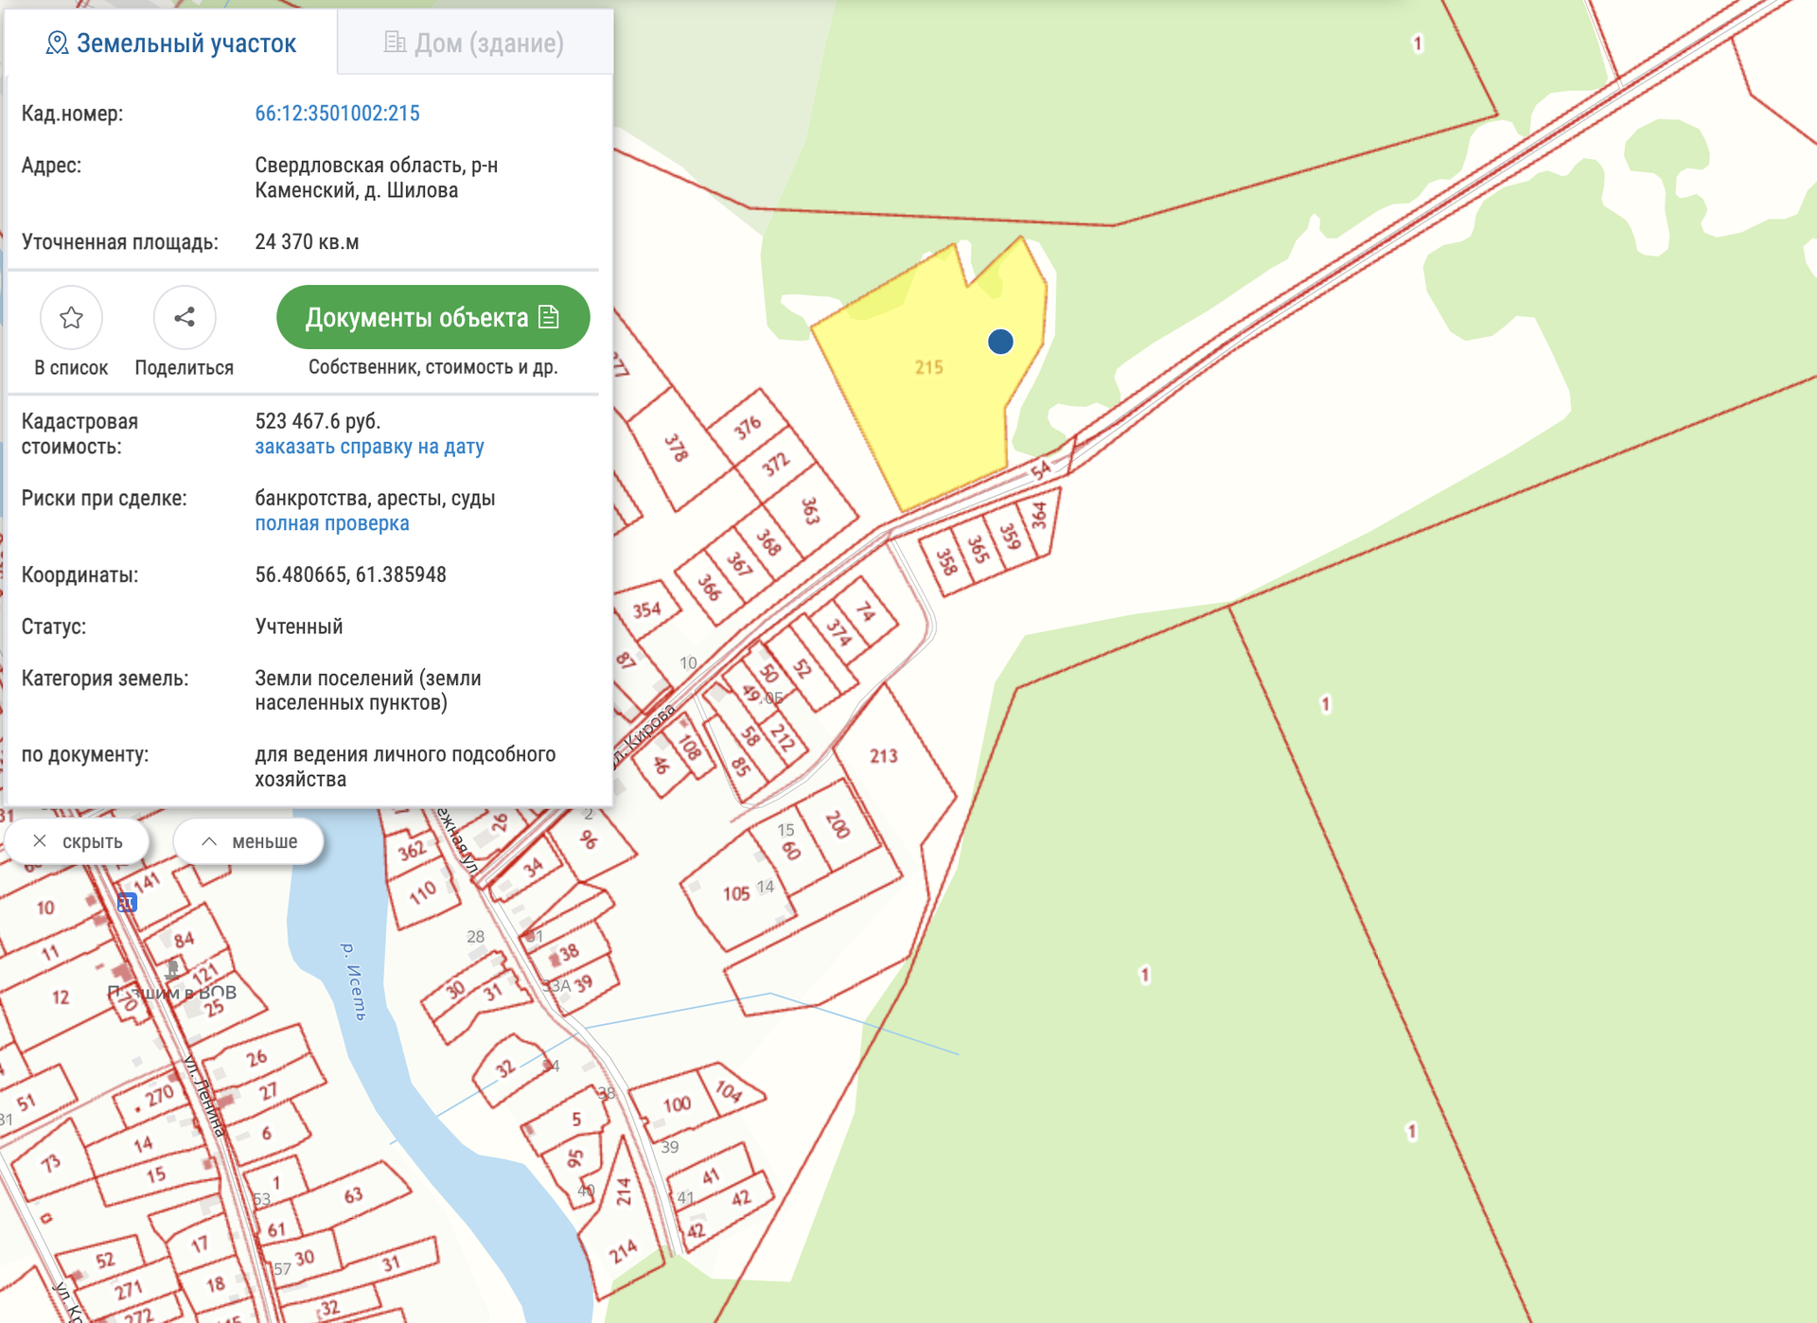
Task: Add parcel to list with star icon
Action: point(71,318)
